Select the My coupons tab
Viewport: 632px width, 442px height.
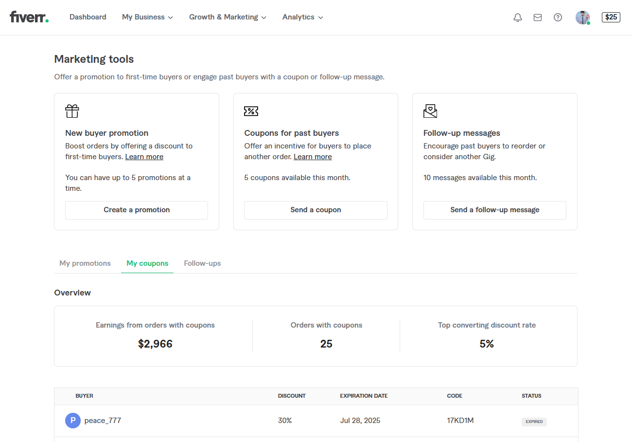click(147, 263)
